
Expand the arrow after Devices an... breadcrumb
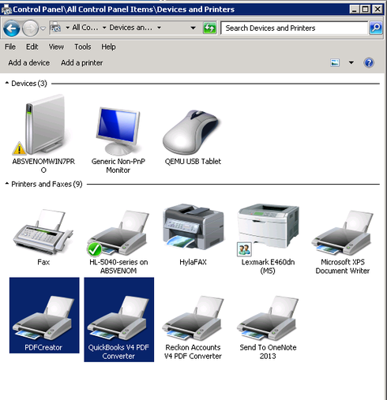pyautogui.click(x=159, y=28)
